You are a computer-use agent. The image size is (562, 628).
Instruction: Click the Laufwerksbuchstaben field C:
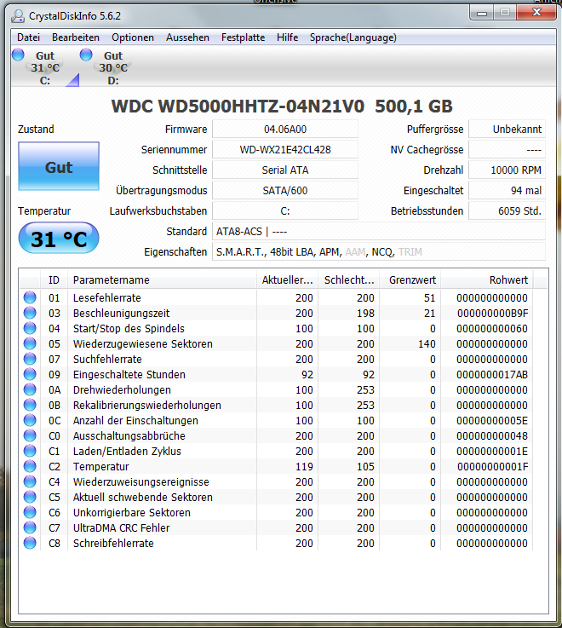(285, 211)
